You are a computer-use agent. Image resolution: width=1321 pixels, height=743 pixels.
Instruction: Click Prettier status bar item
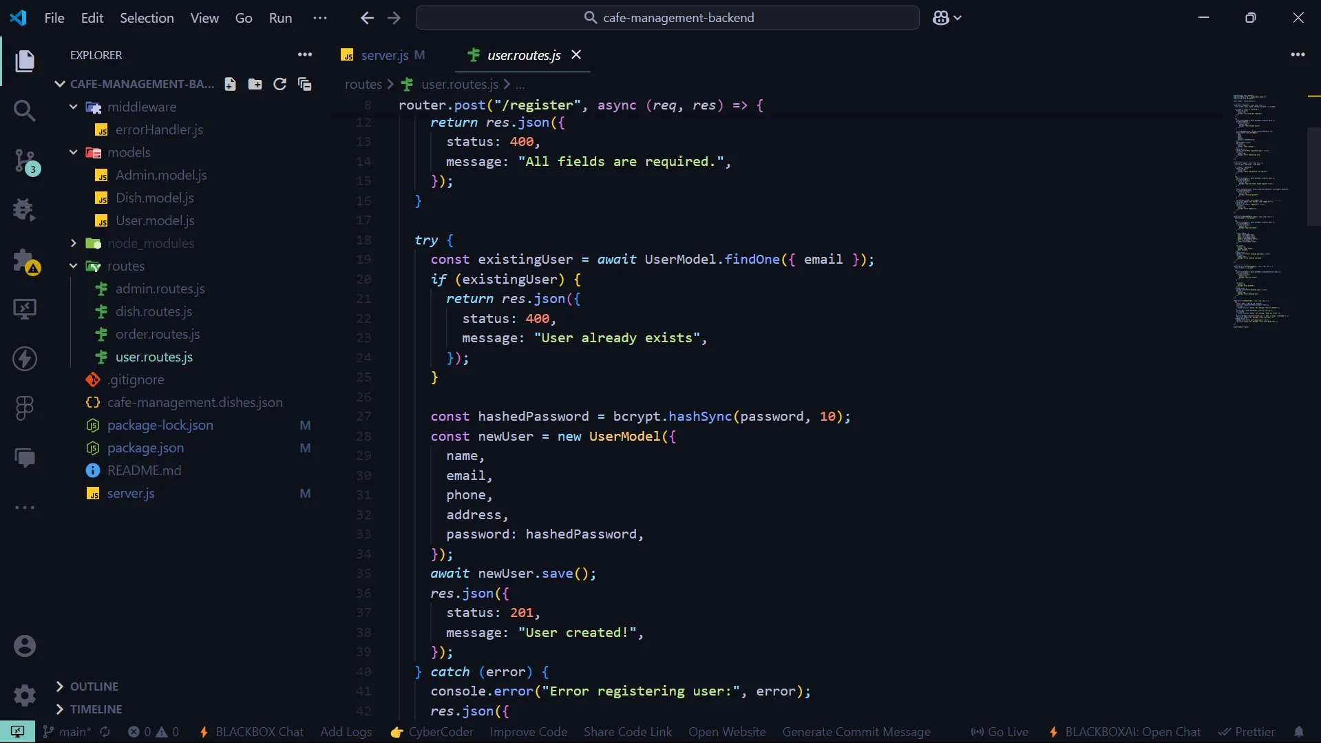click(x=1247, y=732)
